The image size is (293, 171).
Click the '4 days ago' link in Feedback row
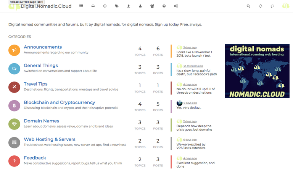point(190,158)
